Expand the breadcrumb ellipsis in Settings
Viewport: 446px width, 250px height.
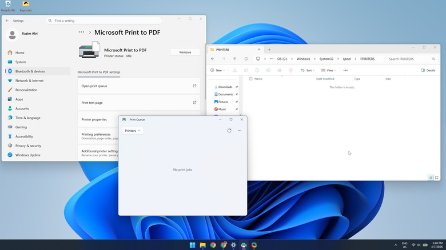81,33
